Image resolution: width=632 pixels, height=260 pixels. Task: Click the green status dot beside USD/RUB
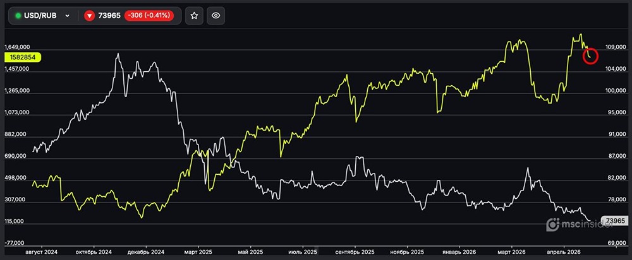pyautogui.click(x=18, y=16)
